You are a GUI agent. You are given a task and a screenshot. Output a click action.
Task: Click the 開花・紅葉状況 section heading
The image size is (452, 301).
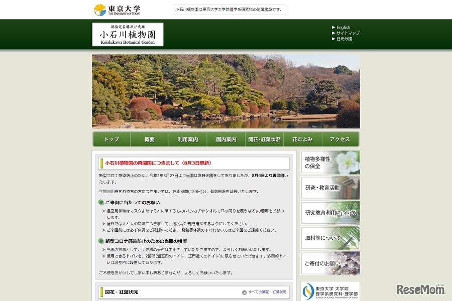coord(122,292)
